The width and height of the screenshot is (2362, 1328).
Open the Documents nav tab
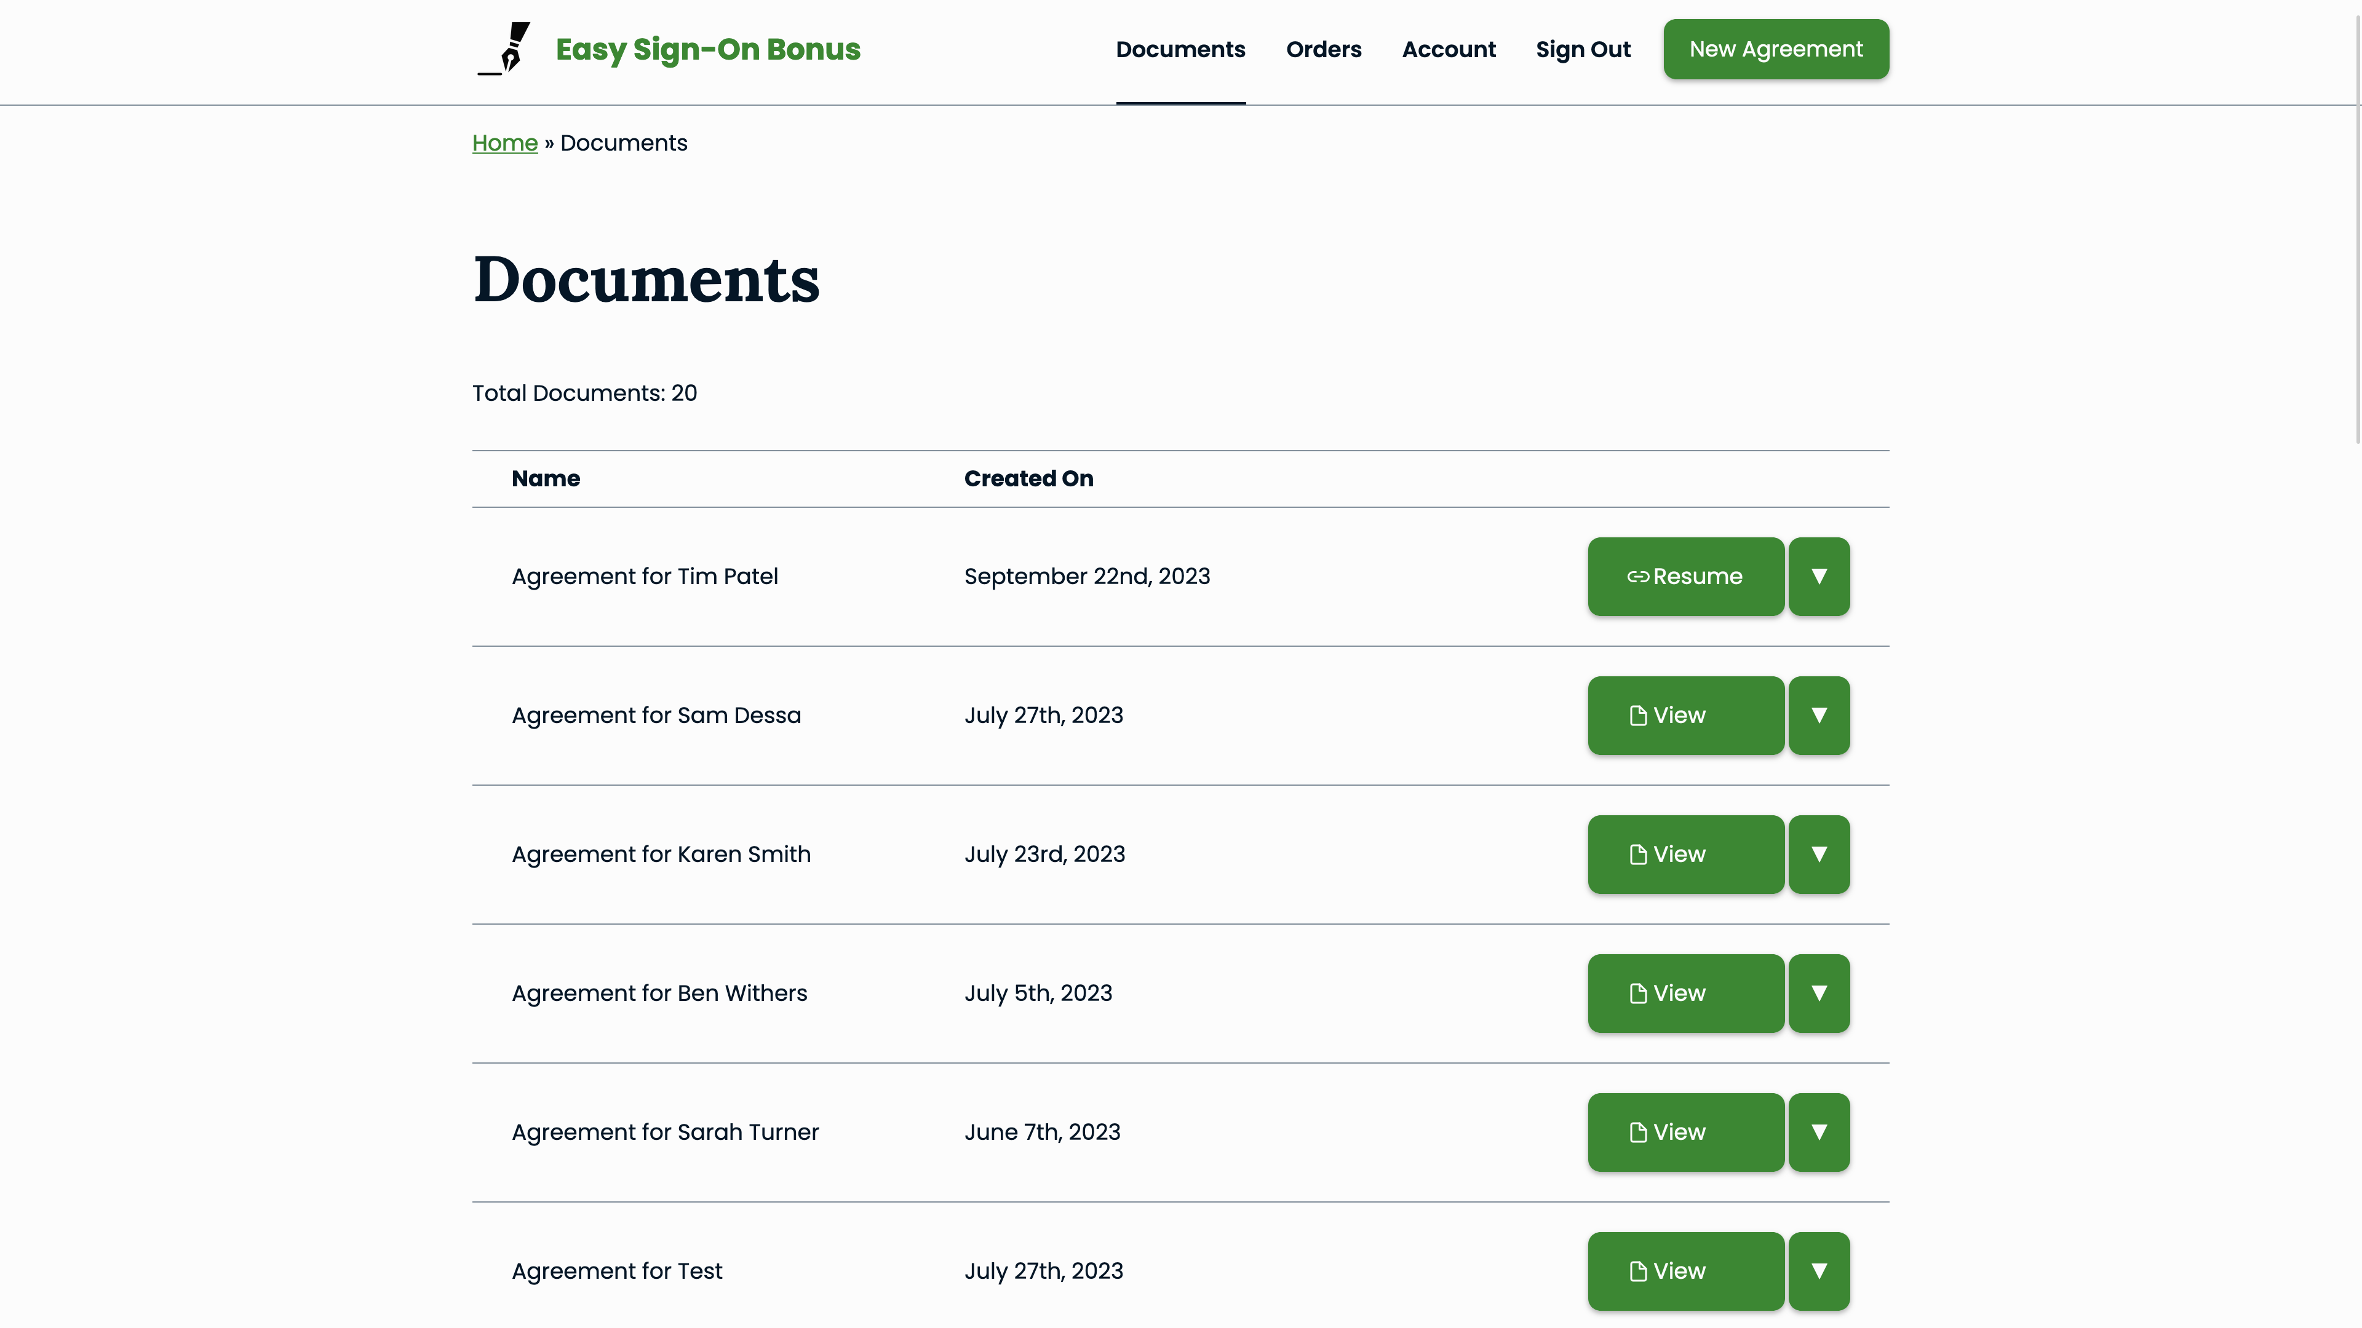(x=1180, y=49)
